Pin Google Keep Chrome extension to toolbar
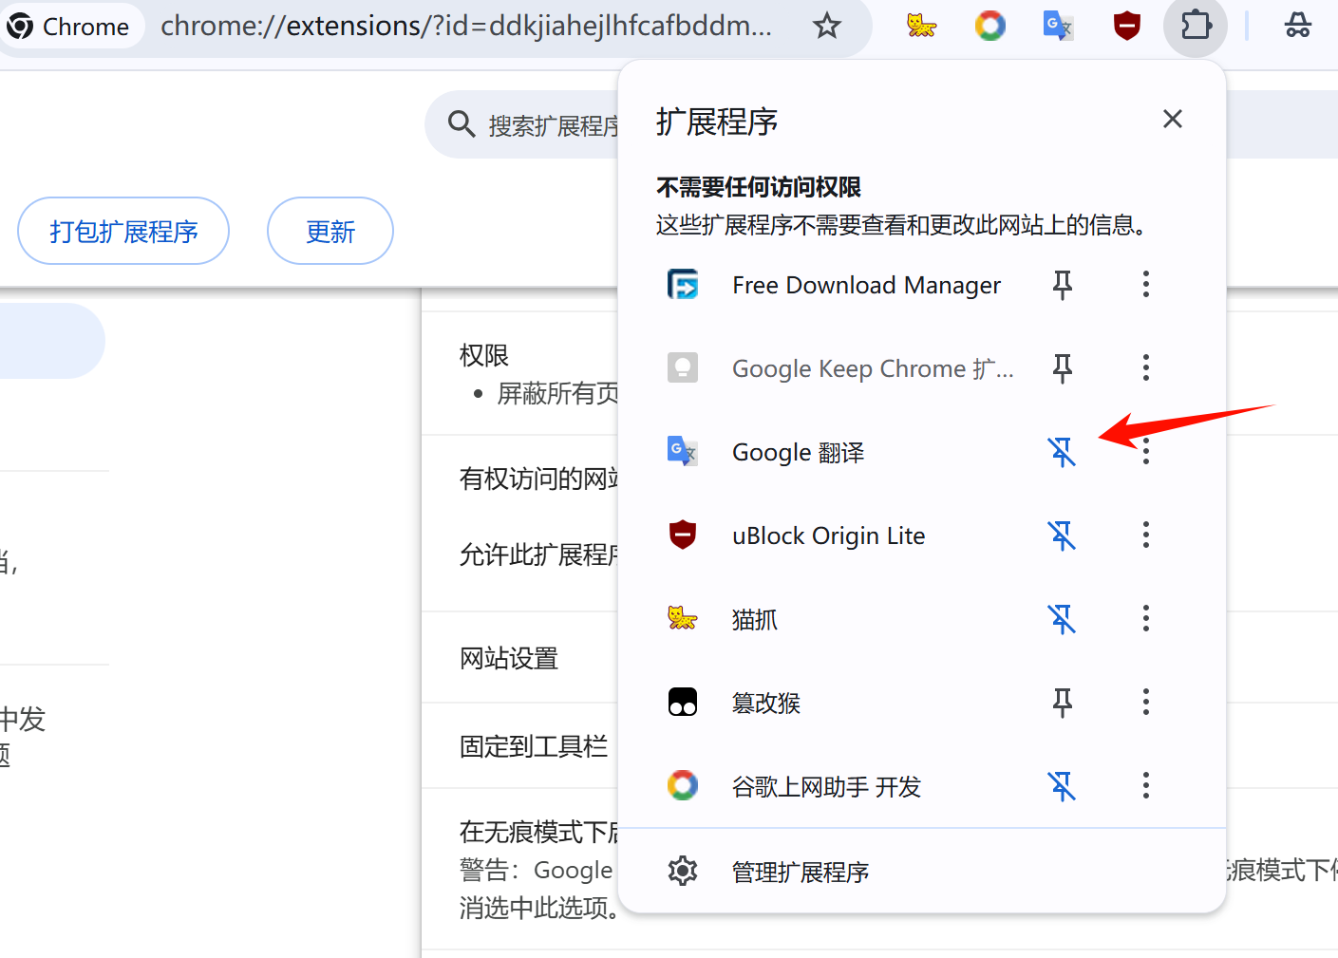 click(x=1063, y=367)
